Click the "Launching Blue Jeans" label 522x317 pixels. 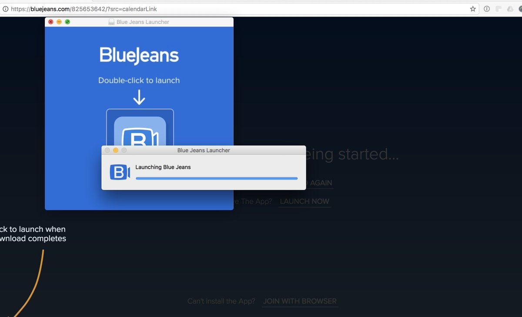coord(163,167)
